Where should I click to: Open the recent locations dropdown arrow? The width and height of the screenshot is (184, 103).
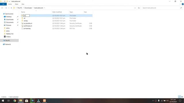pyautogui.click(x=9, y=8)
